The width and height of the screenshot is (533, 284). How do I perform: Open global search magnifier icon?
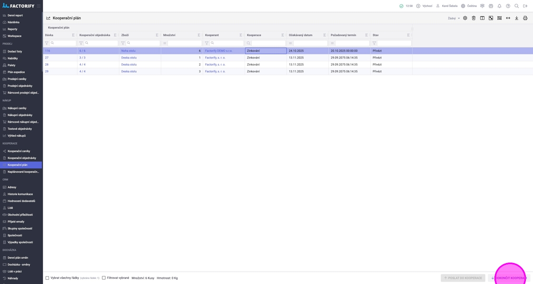[516, 6]
